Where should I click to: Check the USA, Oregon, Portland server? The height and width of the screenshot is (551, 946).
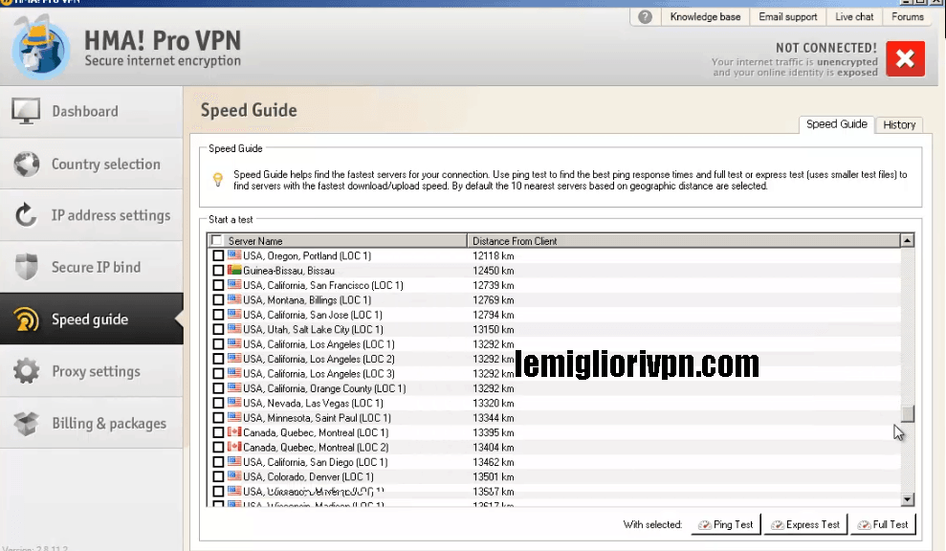click(x=218, y=255)
